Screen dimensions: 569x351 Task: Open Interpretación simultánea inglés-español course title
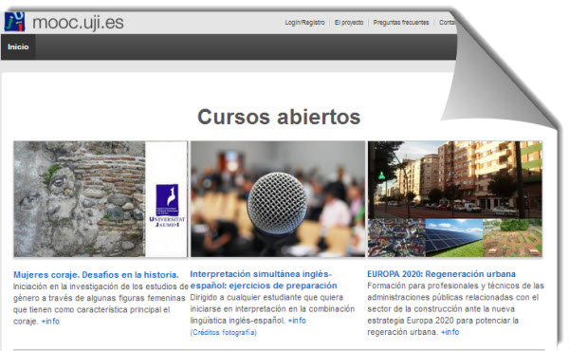pyautogui.click(x=264, y=280)
